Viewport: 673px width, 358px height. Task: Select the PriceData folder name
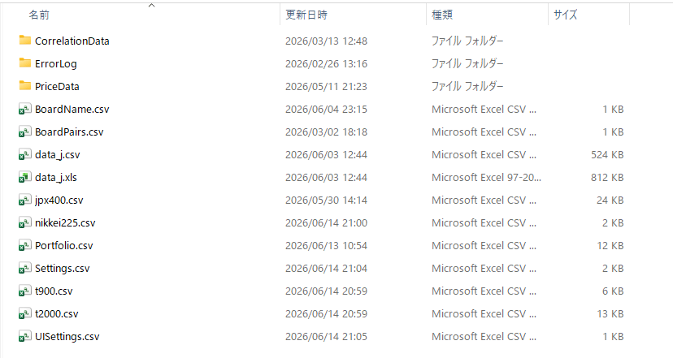point(57,87)
